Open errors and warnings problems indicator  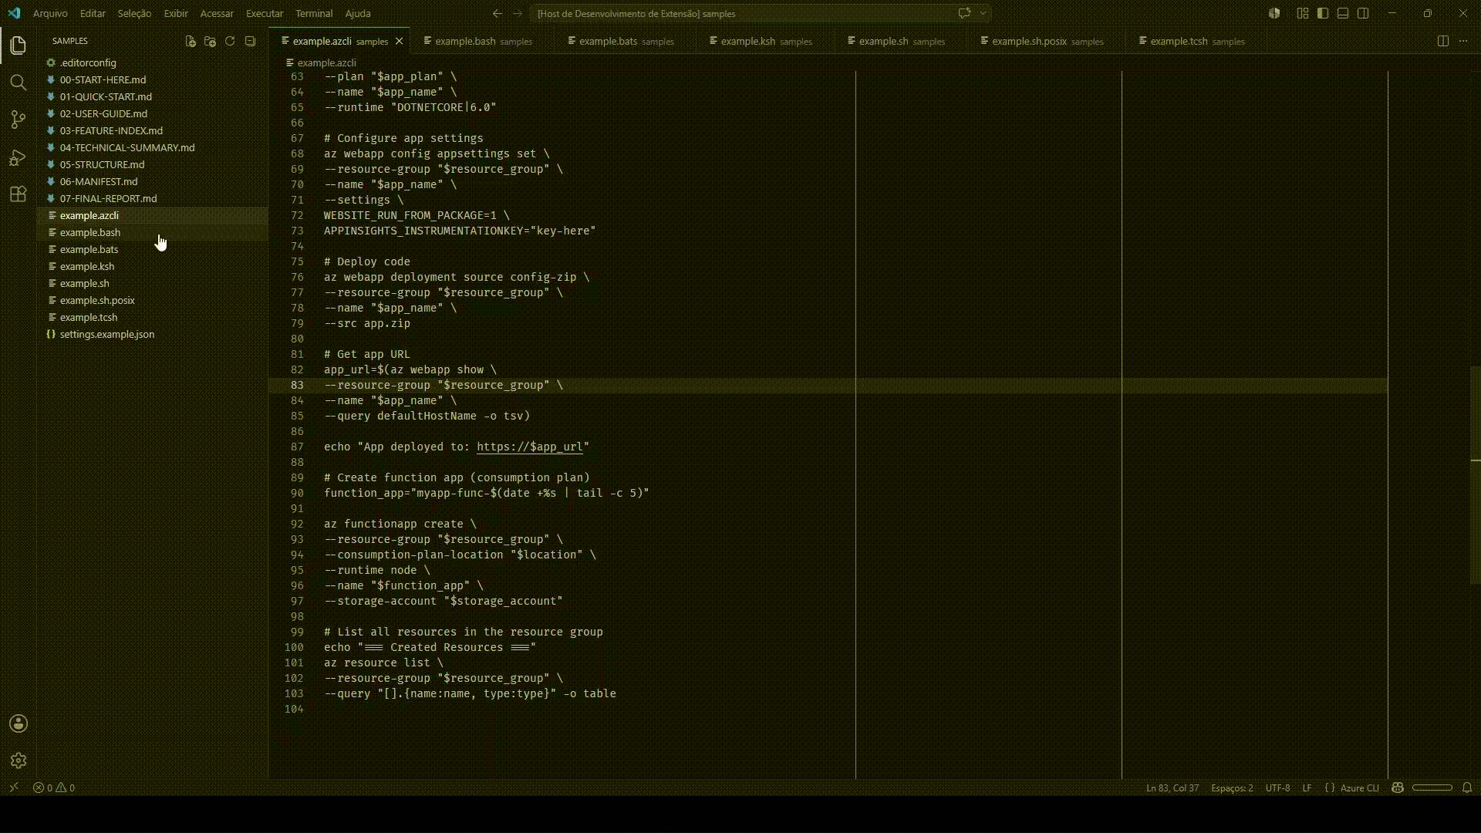(x=54, y=787)
